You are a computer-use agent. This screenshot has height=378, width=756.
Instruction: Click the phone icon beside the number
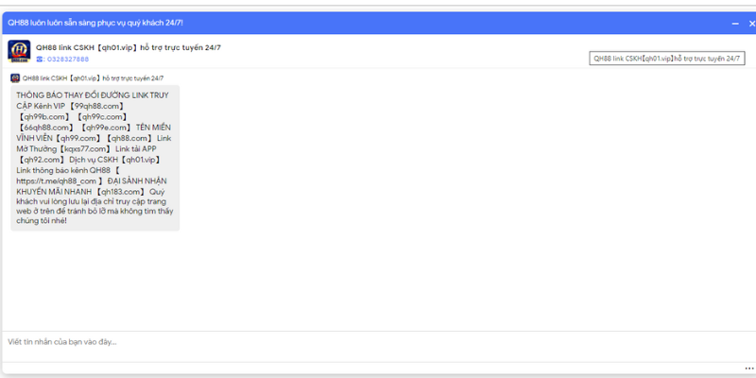40,59
